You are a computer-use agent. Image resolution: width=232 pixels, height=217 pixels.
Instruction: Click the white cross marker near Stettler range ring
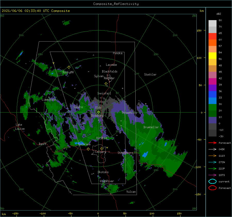(x=146, y=104)
